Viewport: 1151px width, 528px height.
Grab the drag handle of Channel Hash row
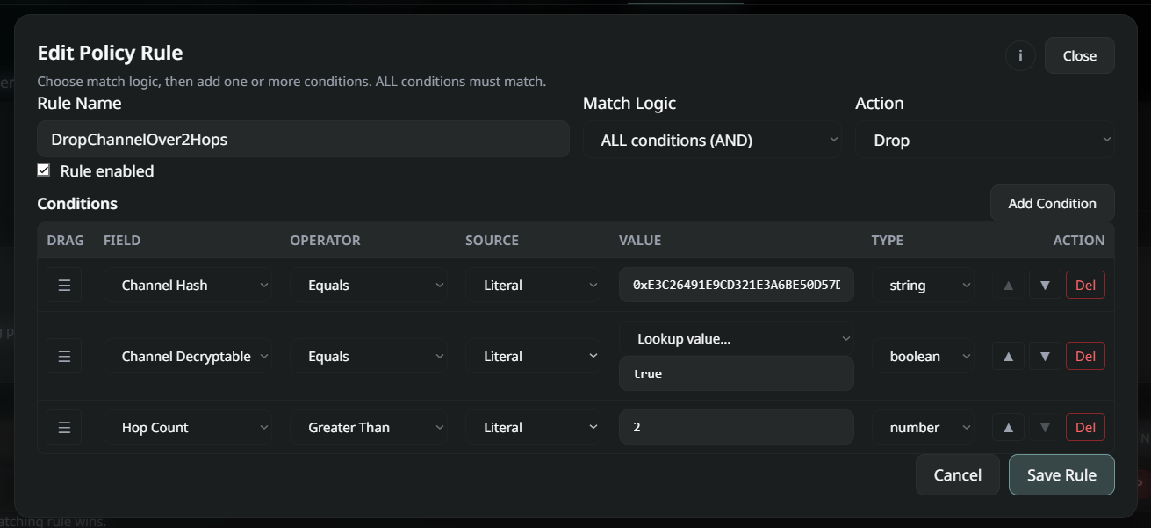[64, 285]
